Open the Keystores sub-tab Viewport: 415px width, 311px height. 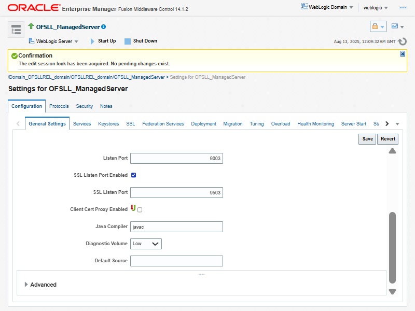point(108,124)
